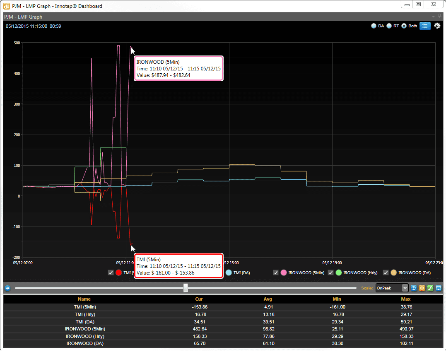Click the blue save disk icon
Image resolution: width=446 pixels, height=352 pixels.
tap(438, 288)
